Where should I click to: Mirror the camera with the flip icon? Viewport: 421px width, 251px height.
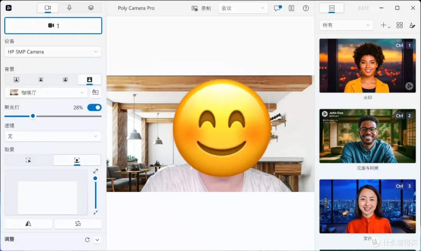point(28,223)
